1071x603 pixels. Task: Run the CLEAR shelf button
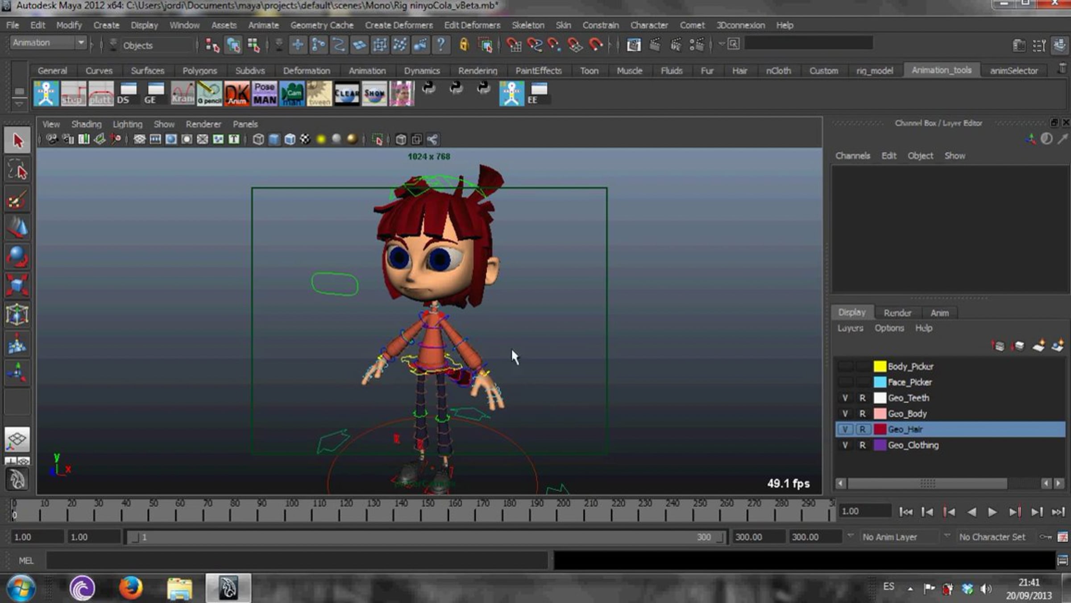click(347, 94)
